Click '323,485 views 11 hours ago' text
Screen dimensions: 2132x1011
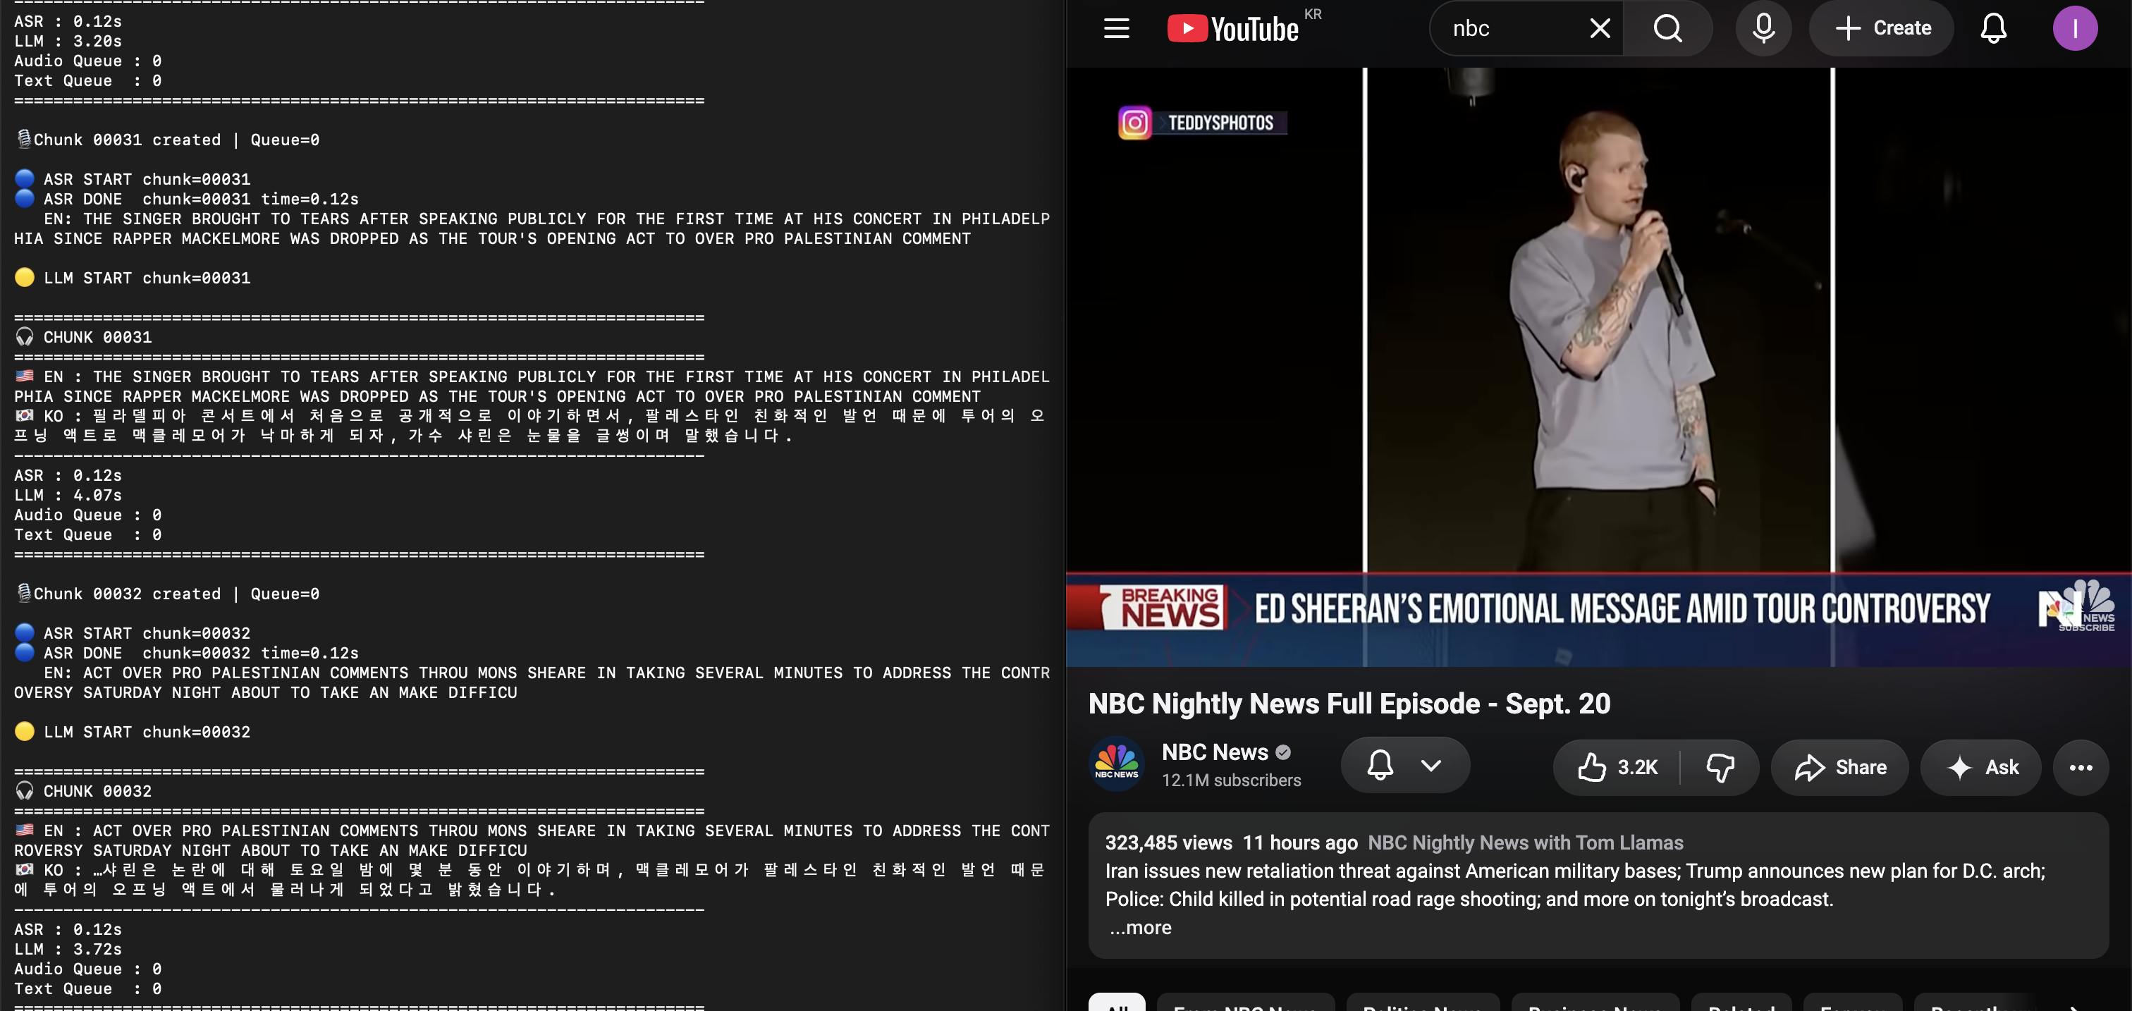pos(1231,842)
